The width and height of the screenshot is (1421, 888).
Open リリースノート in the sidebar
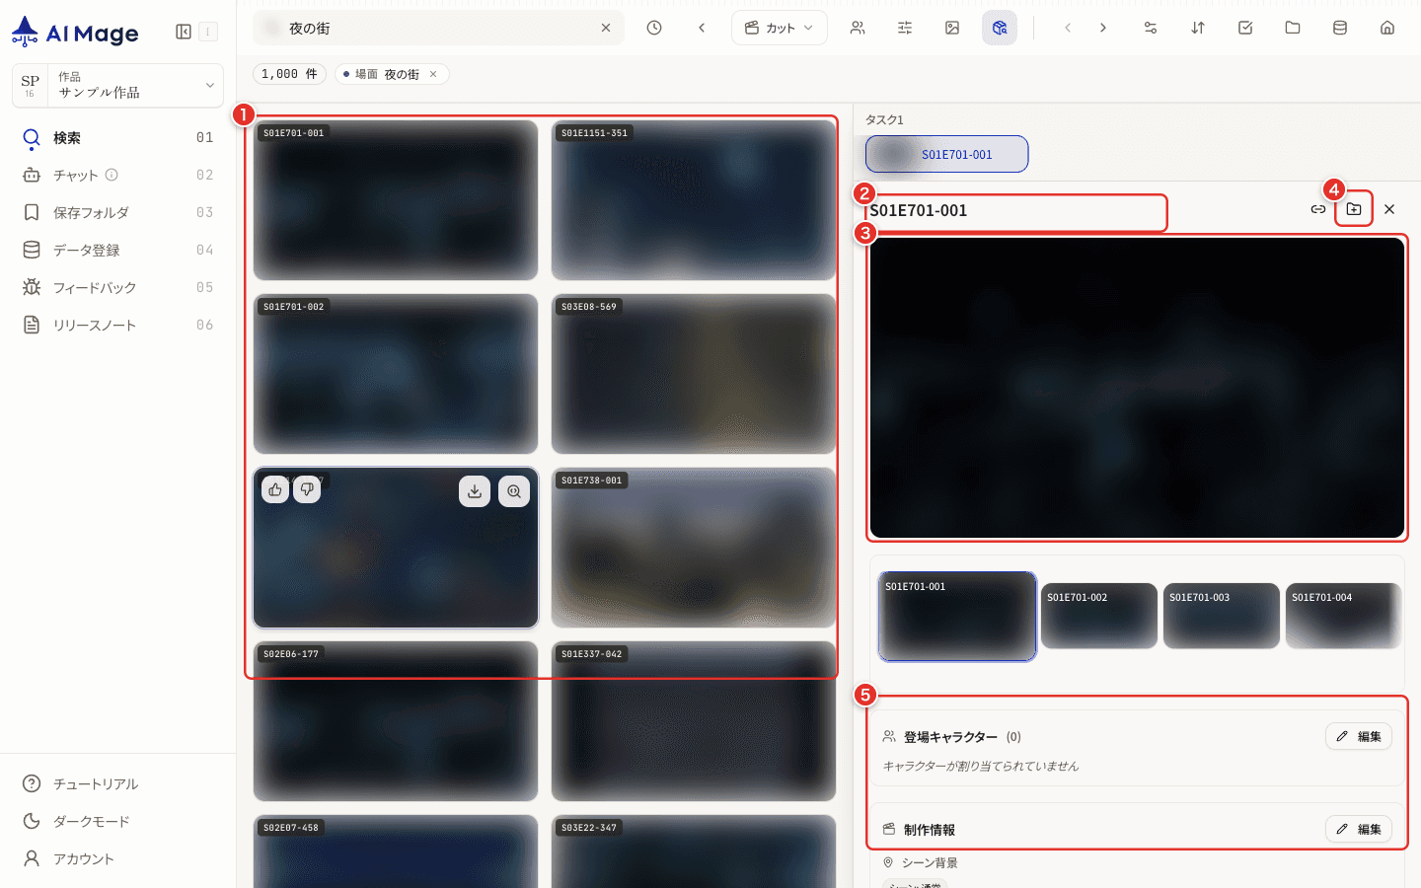click(117, 325)
